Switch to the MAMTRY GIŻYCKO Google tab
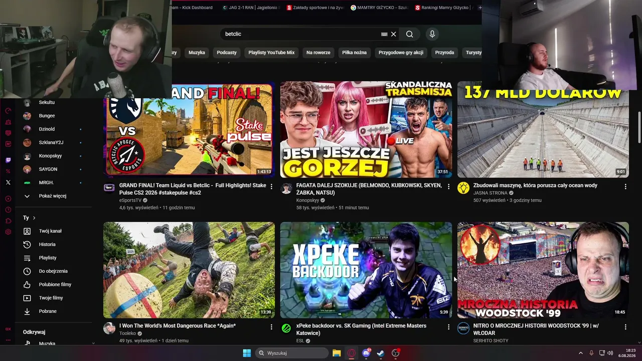This screenshot has width=642, height=361. point(379,8)
